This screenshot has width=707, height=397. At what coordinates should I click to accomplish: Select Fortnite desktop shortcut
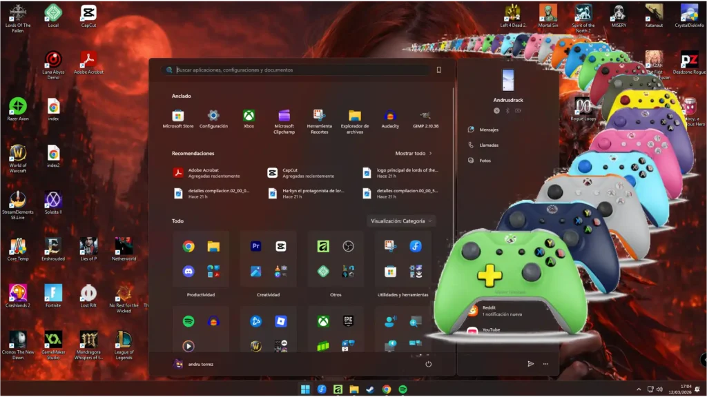(x=53, y=296)
